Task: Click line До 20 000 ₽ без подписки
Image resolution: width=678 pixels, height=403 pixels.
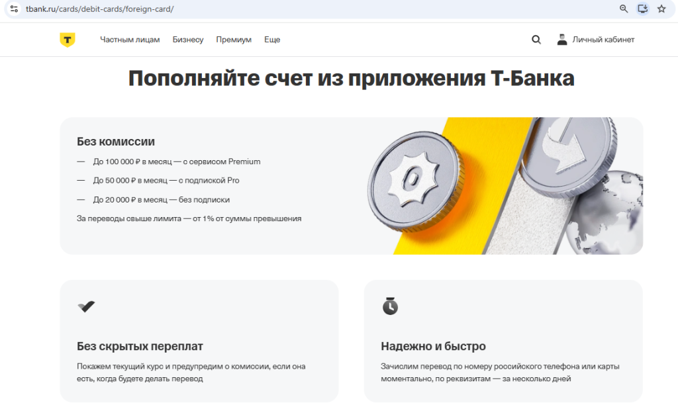Action: pos(162,200)
